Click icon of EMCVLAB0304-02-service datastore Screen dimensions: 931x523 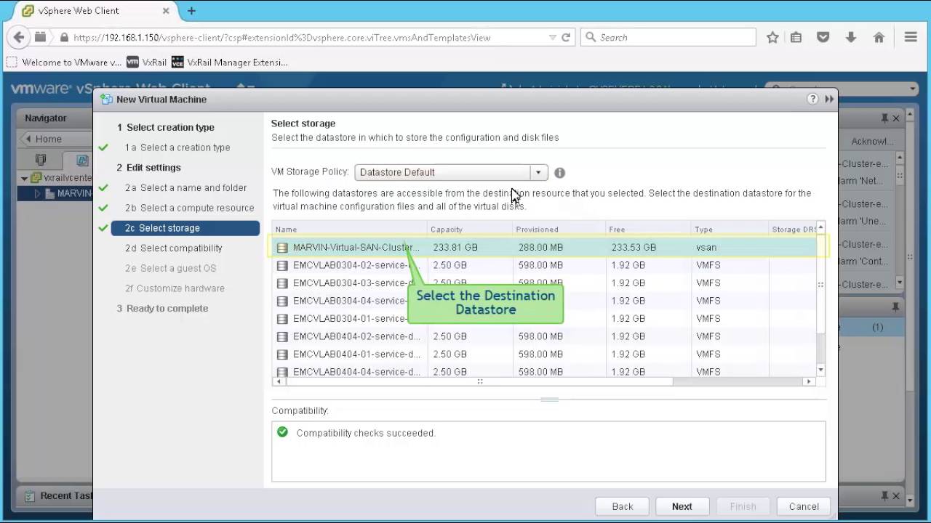point(281,265)
